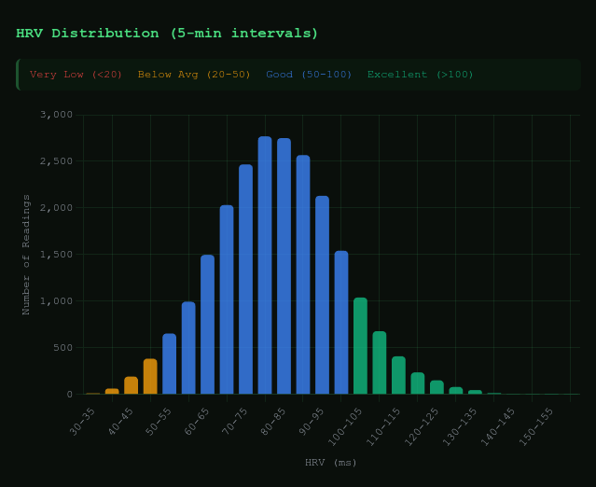The height and width of the screenshot is (487, 596).
Task: Select the green 110-115 ms bar
Action: [398, 375]
